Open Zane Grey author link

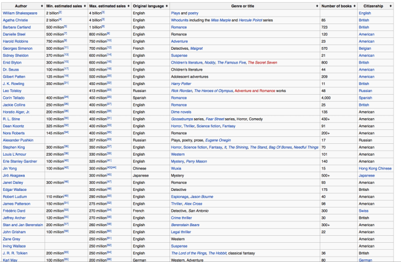[x=12, y=239]
